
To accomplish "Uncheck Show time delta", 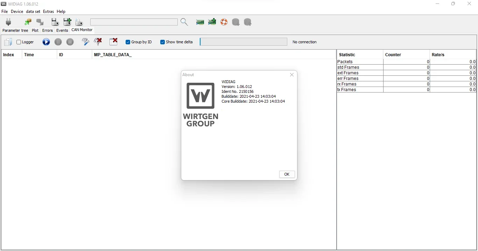I will point(163,42).
